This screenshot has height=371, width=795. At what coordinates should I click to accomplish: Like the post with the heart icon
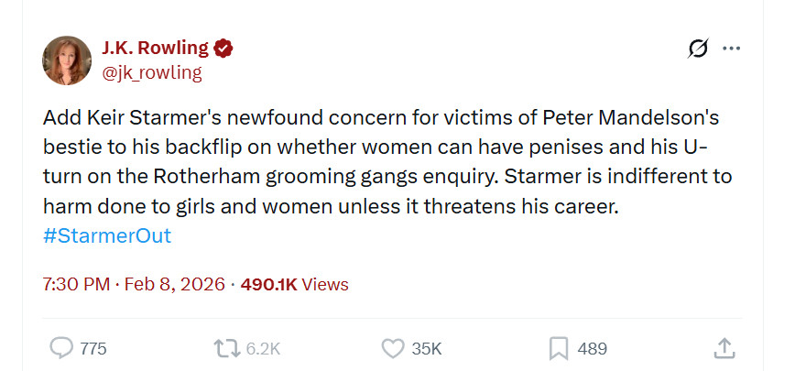(x=392, y=348)
